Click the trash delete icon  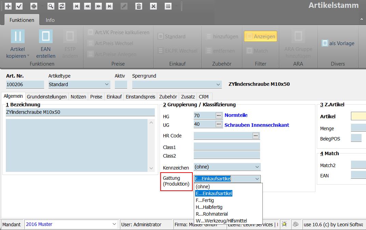pyautogui.click(x=139, y=6)
